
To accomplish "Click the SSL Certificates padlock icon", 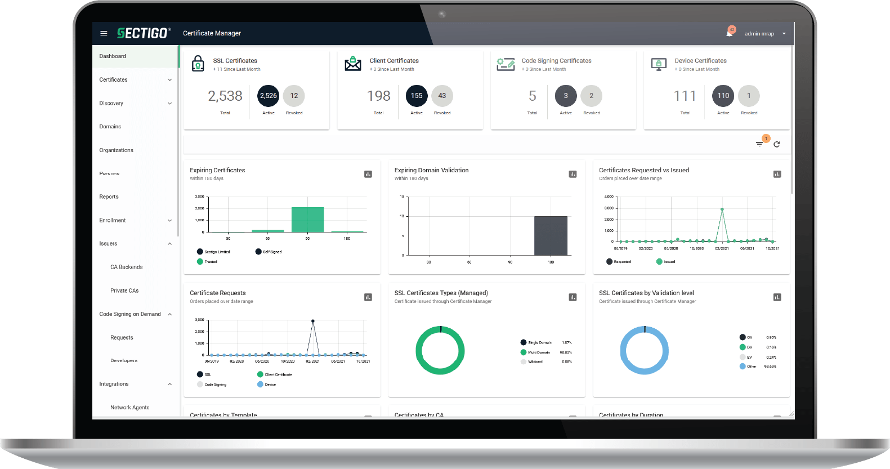I will pyautogui.click(x=198, y=64).
